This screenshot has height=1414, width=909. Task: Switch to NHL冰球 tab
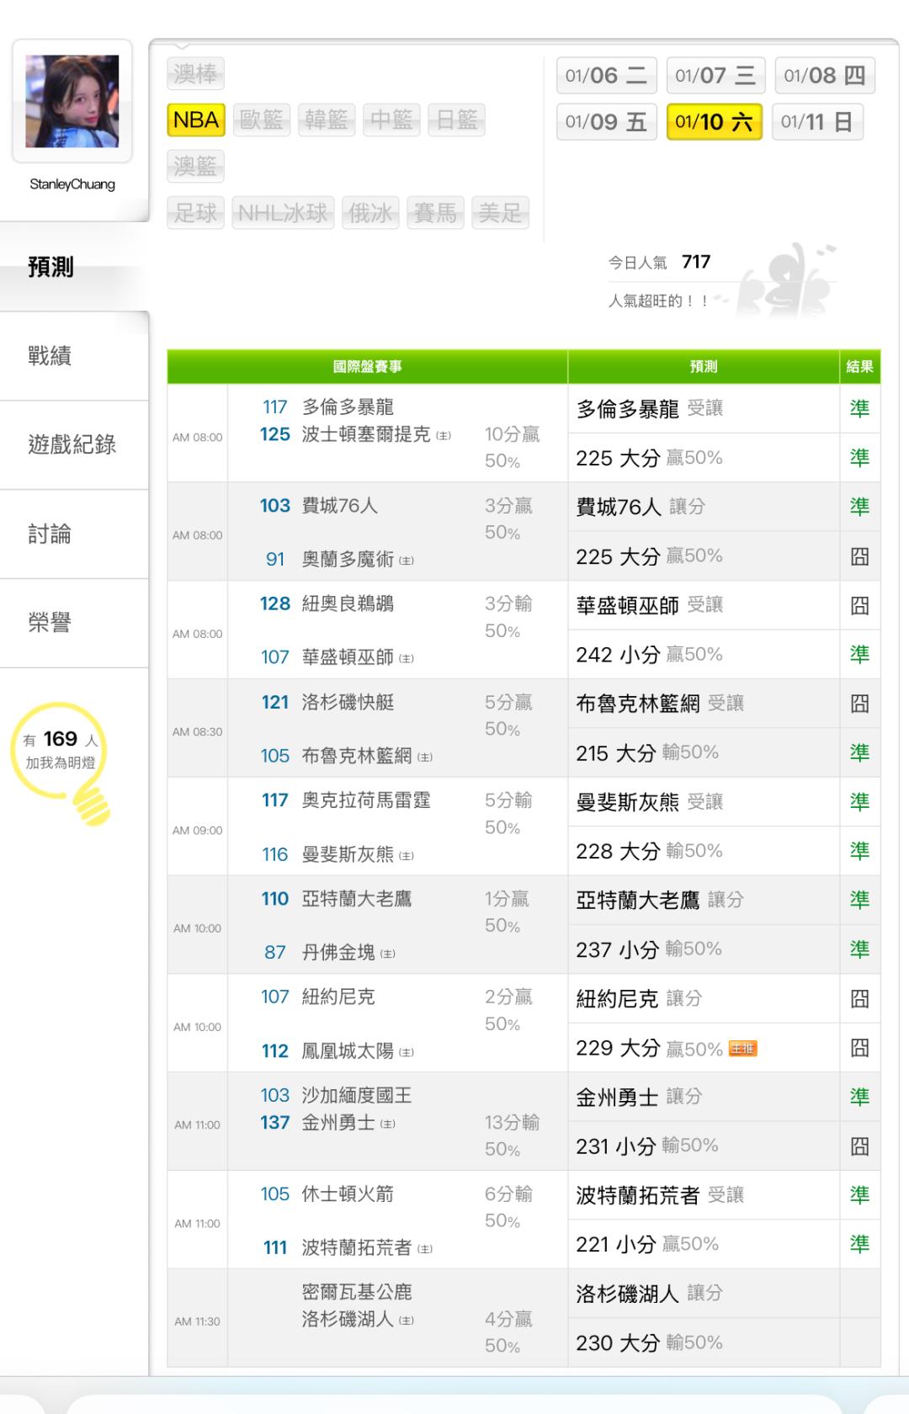click(x=283, y=213)
